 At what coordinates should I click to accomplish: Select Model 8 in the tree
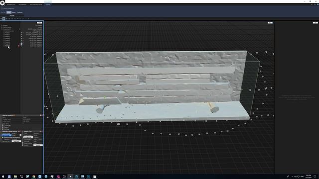pyautogui.click(x=7, y=46)
